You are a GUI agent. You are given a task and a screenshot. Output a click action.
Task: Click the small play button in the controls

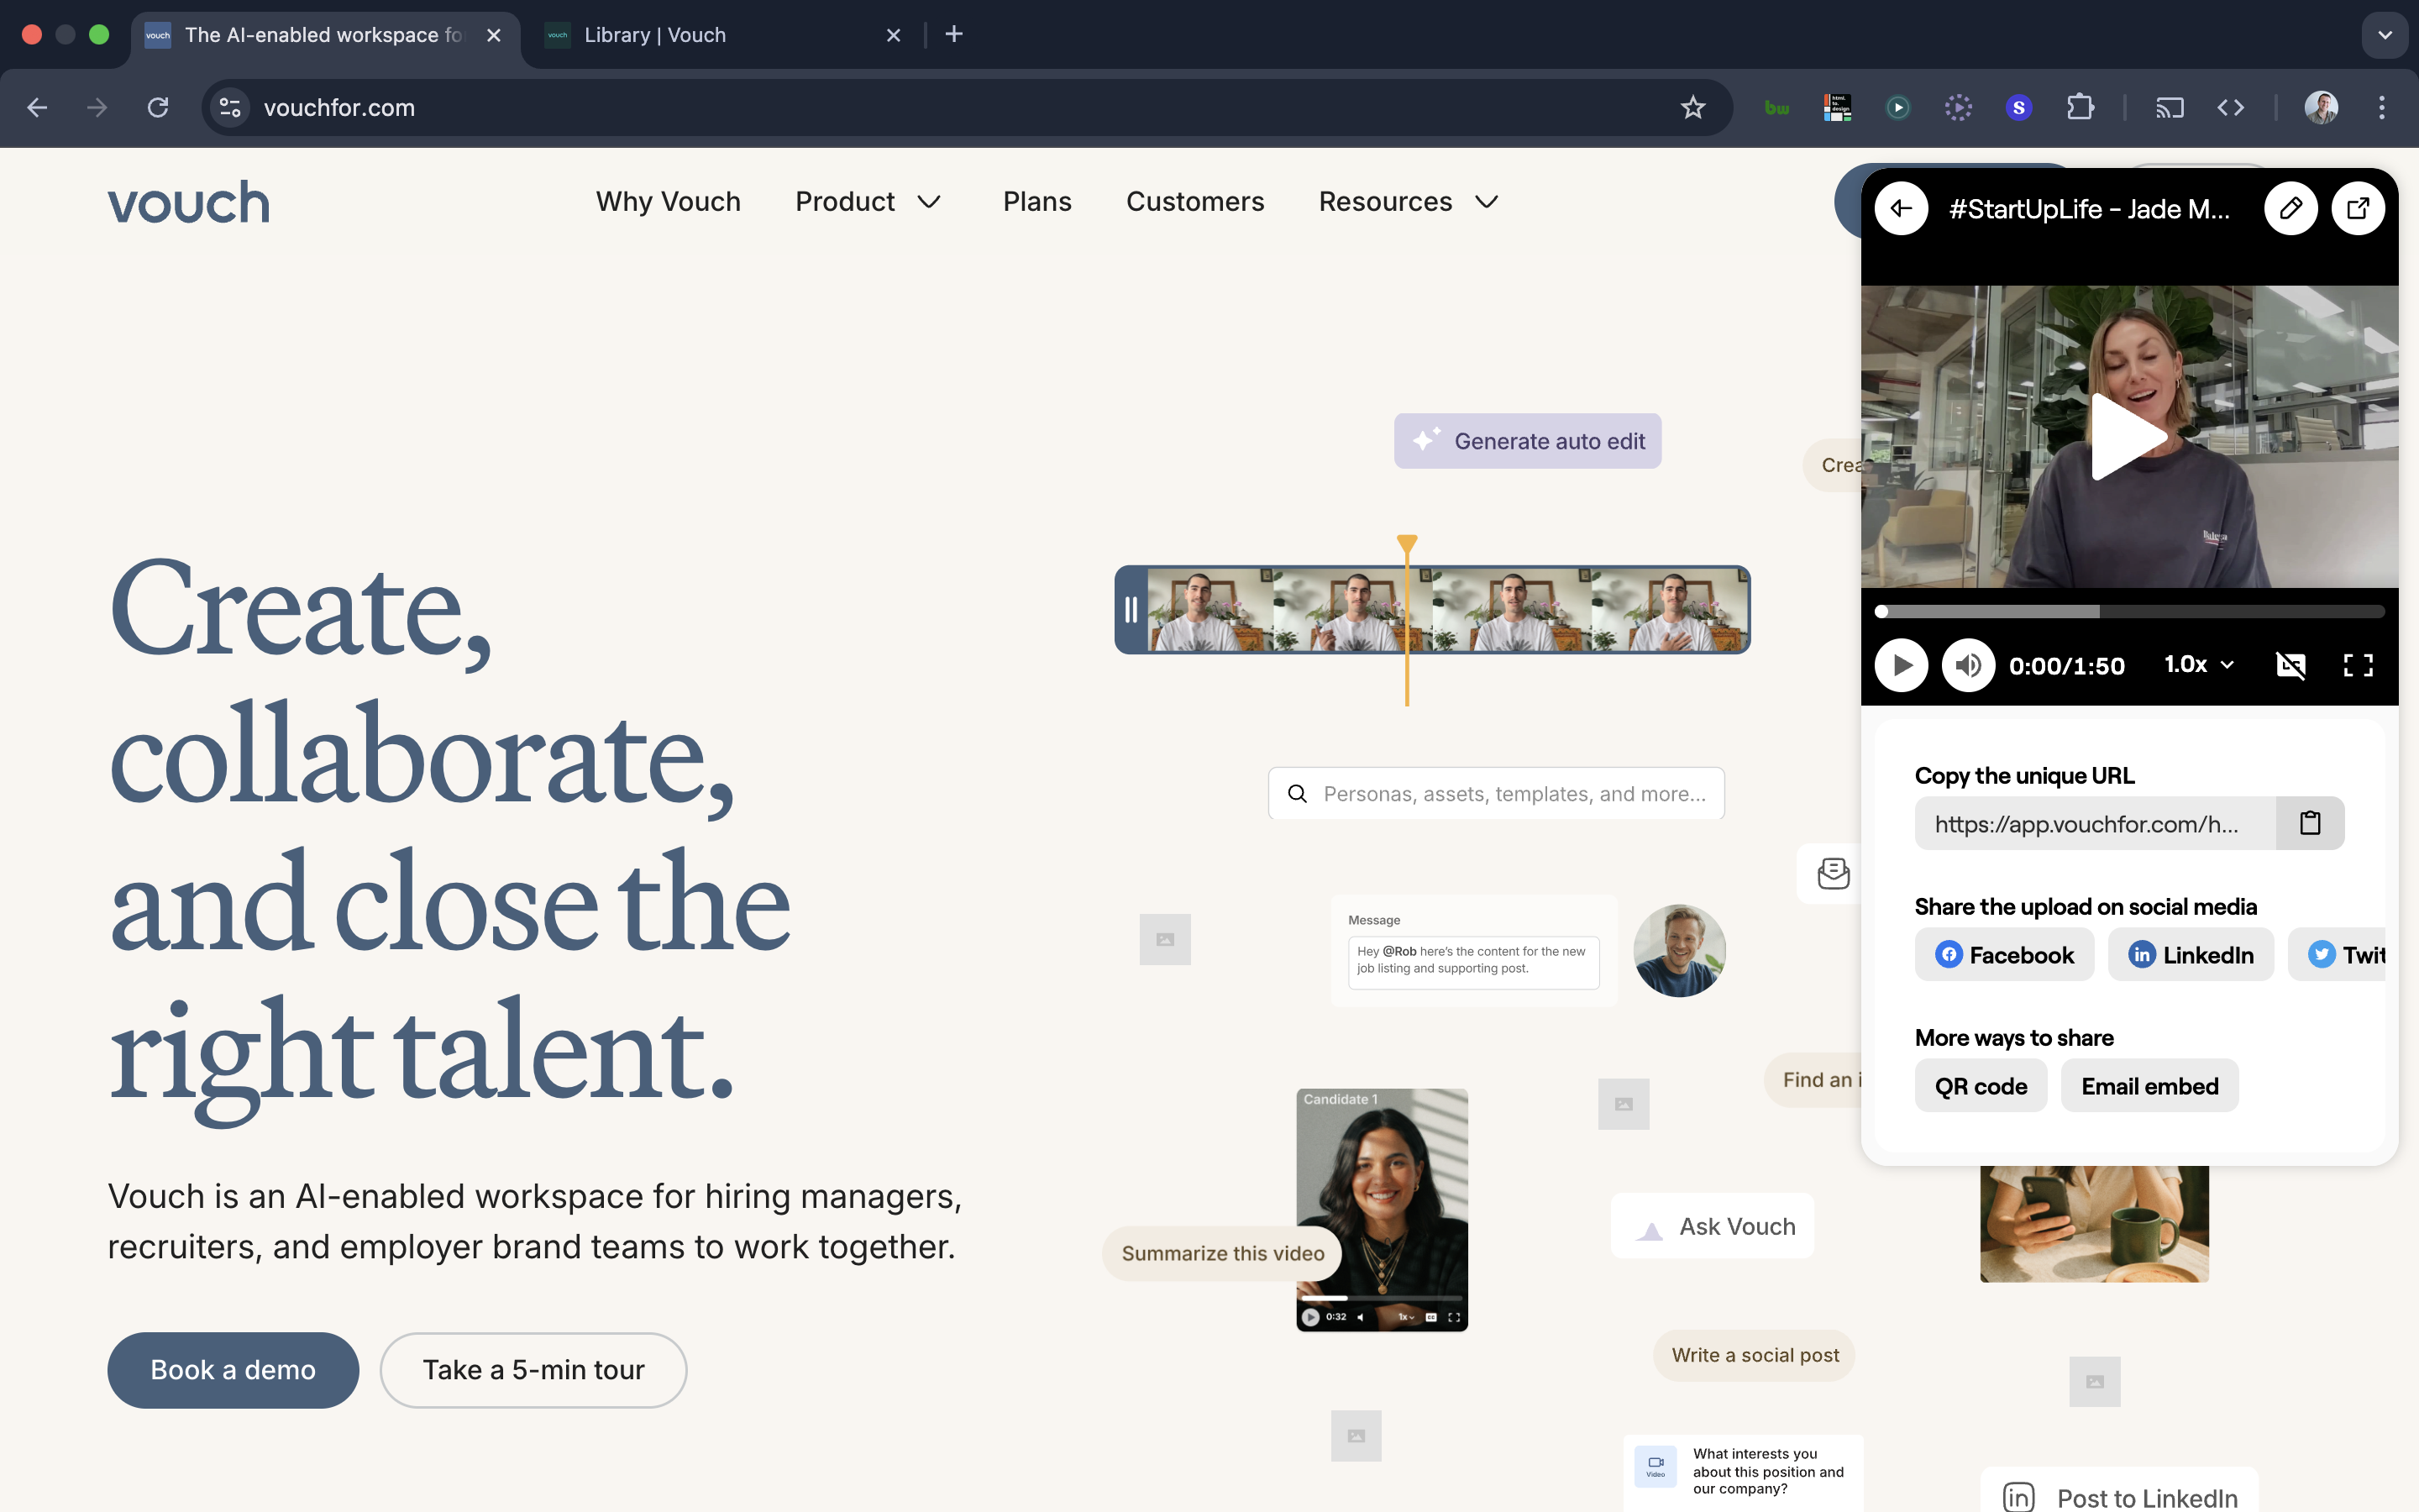click(1902, 665)
